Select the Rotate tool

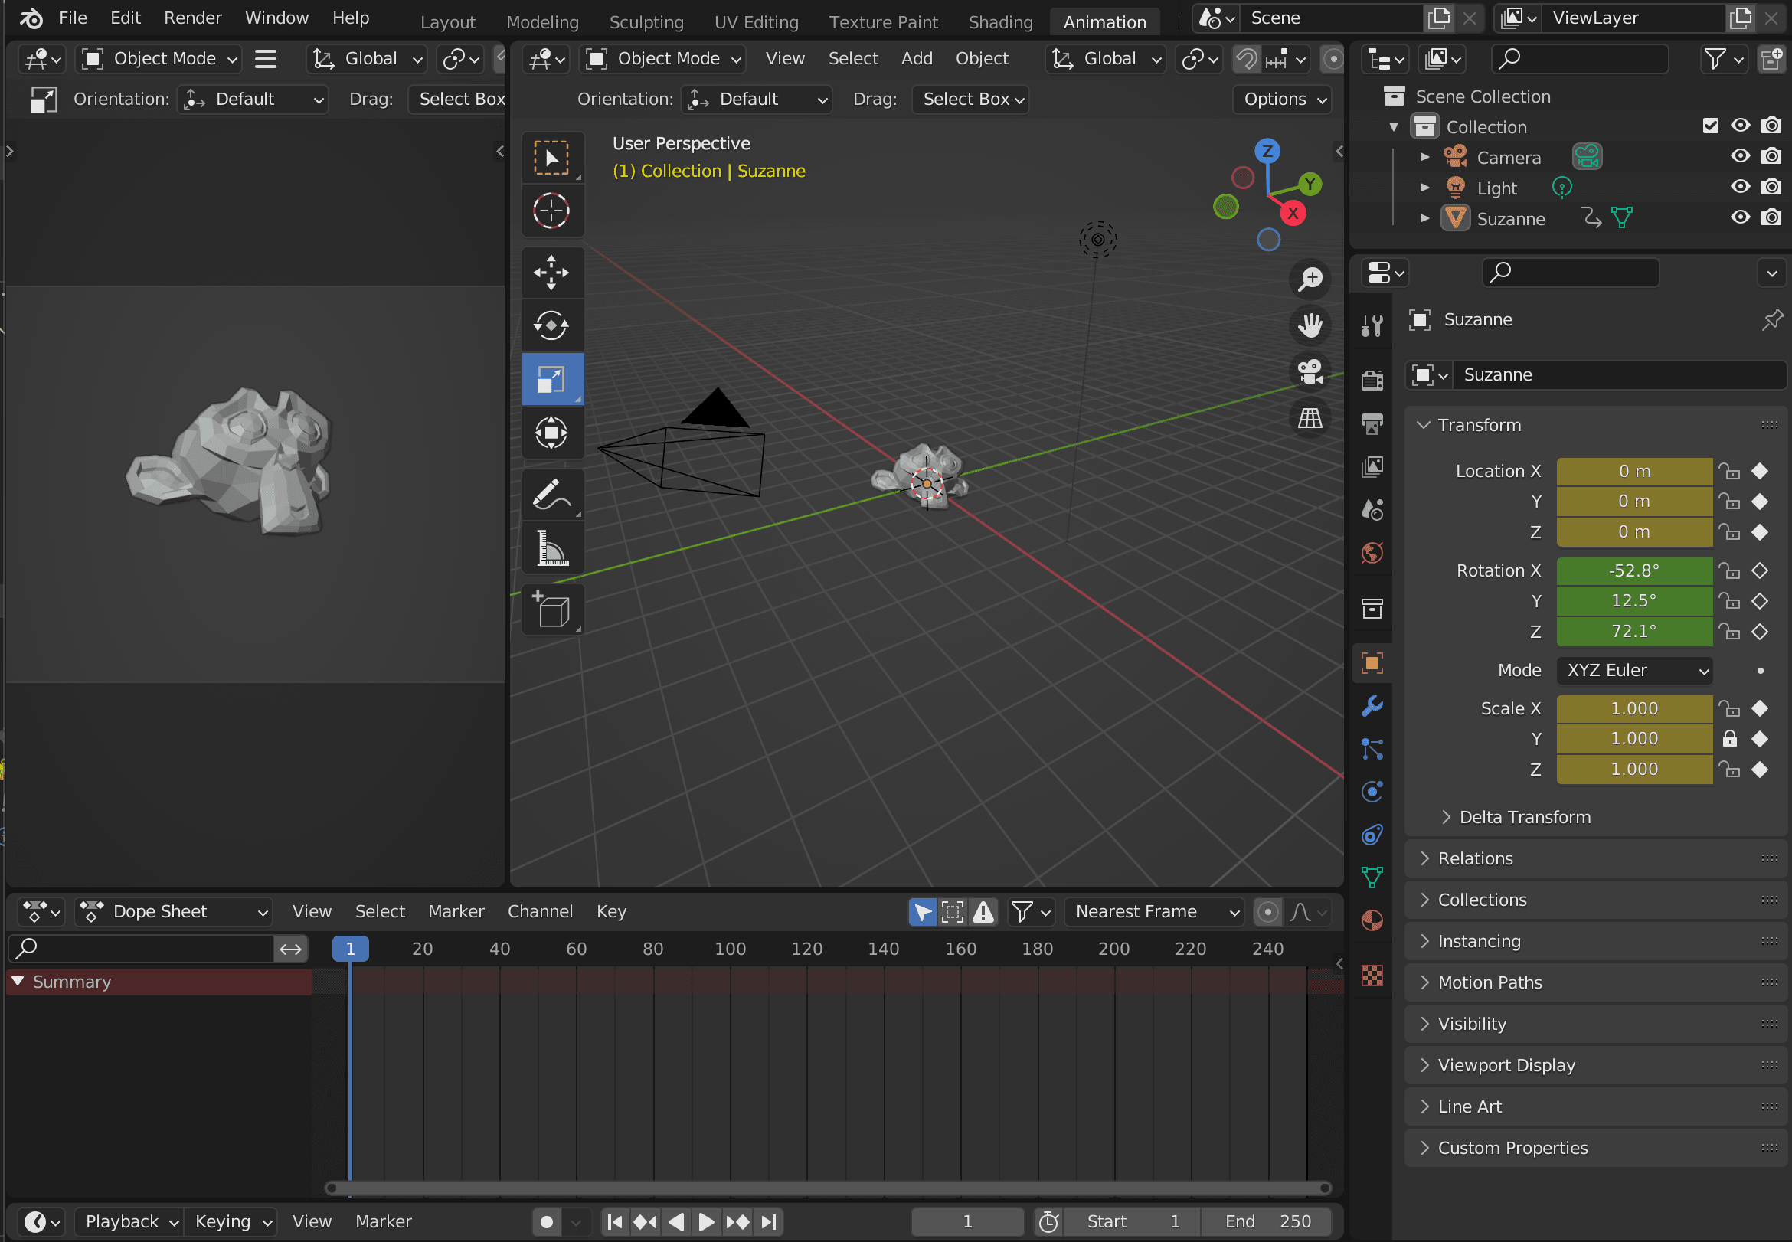(x=551, y=326)
